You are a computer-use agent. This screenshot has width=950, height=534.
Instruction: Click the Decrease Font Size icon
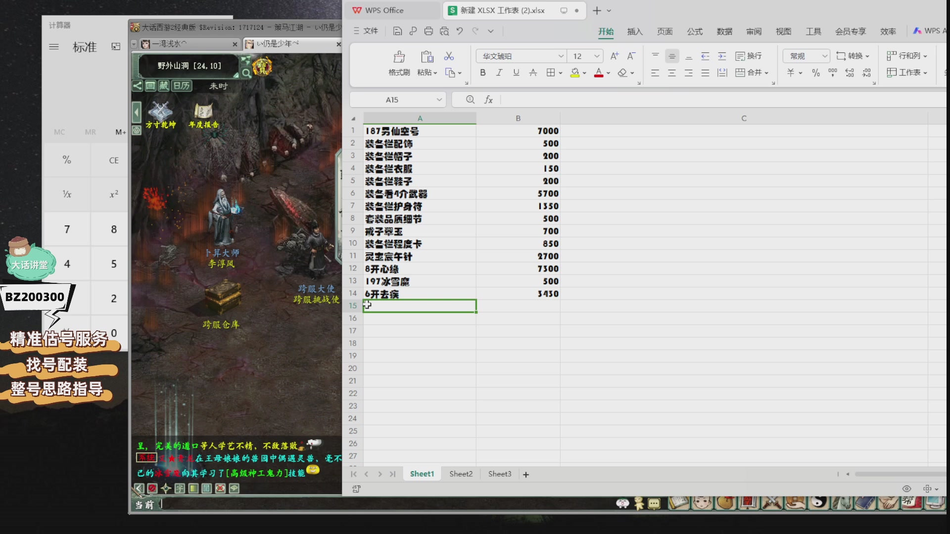(631, 56)
